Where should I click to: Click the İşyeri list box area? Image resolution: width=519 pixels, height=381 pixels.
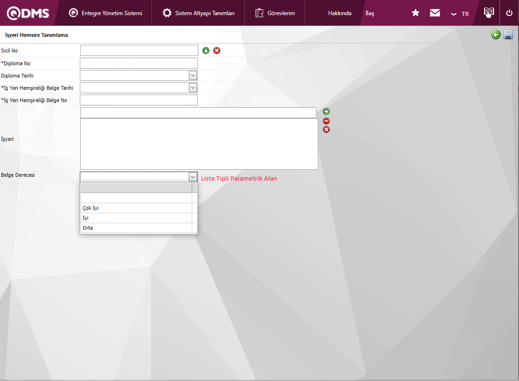[199, 144]
